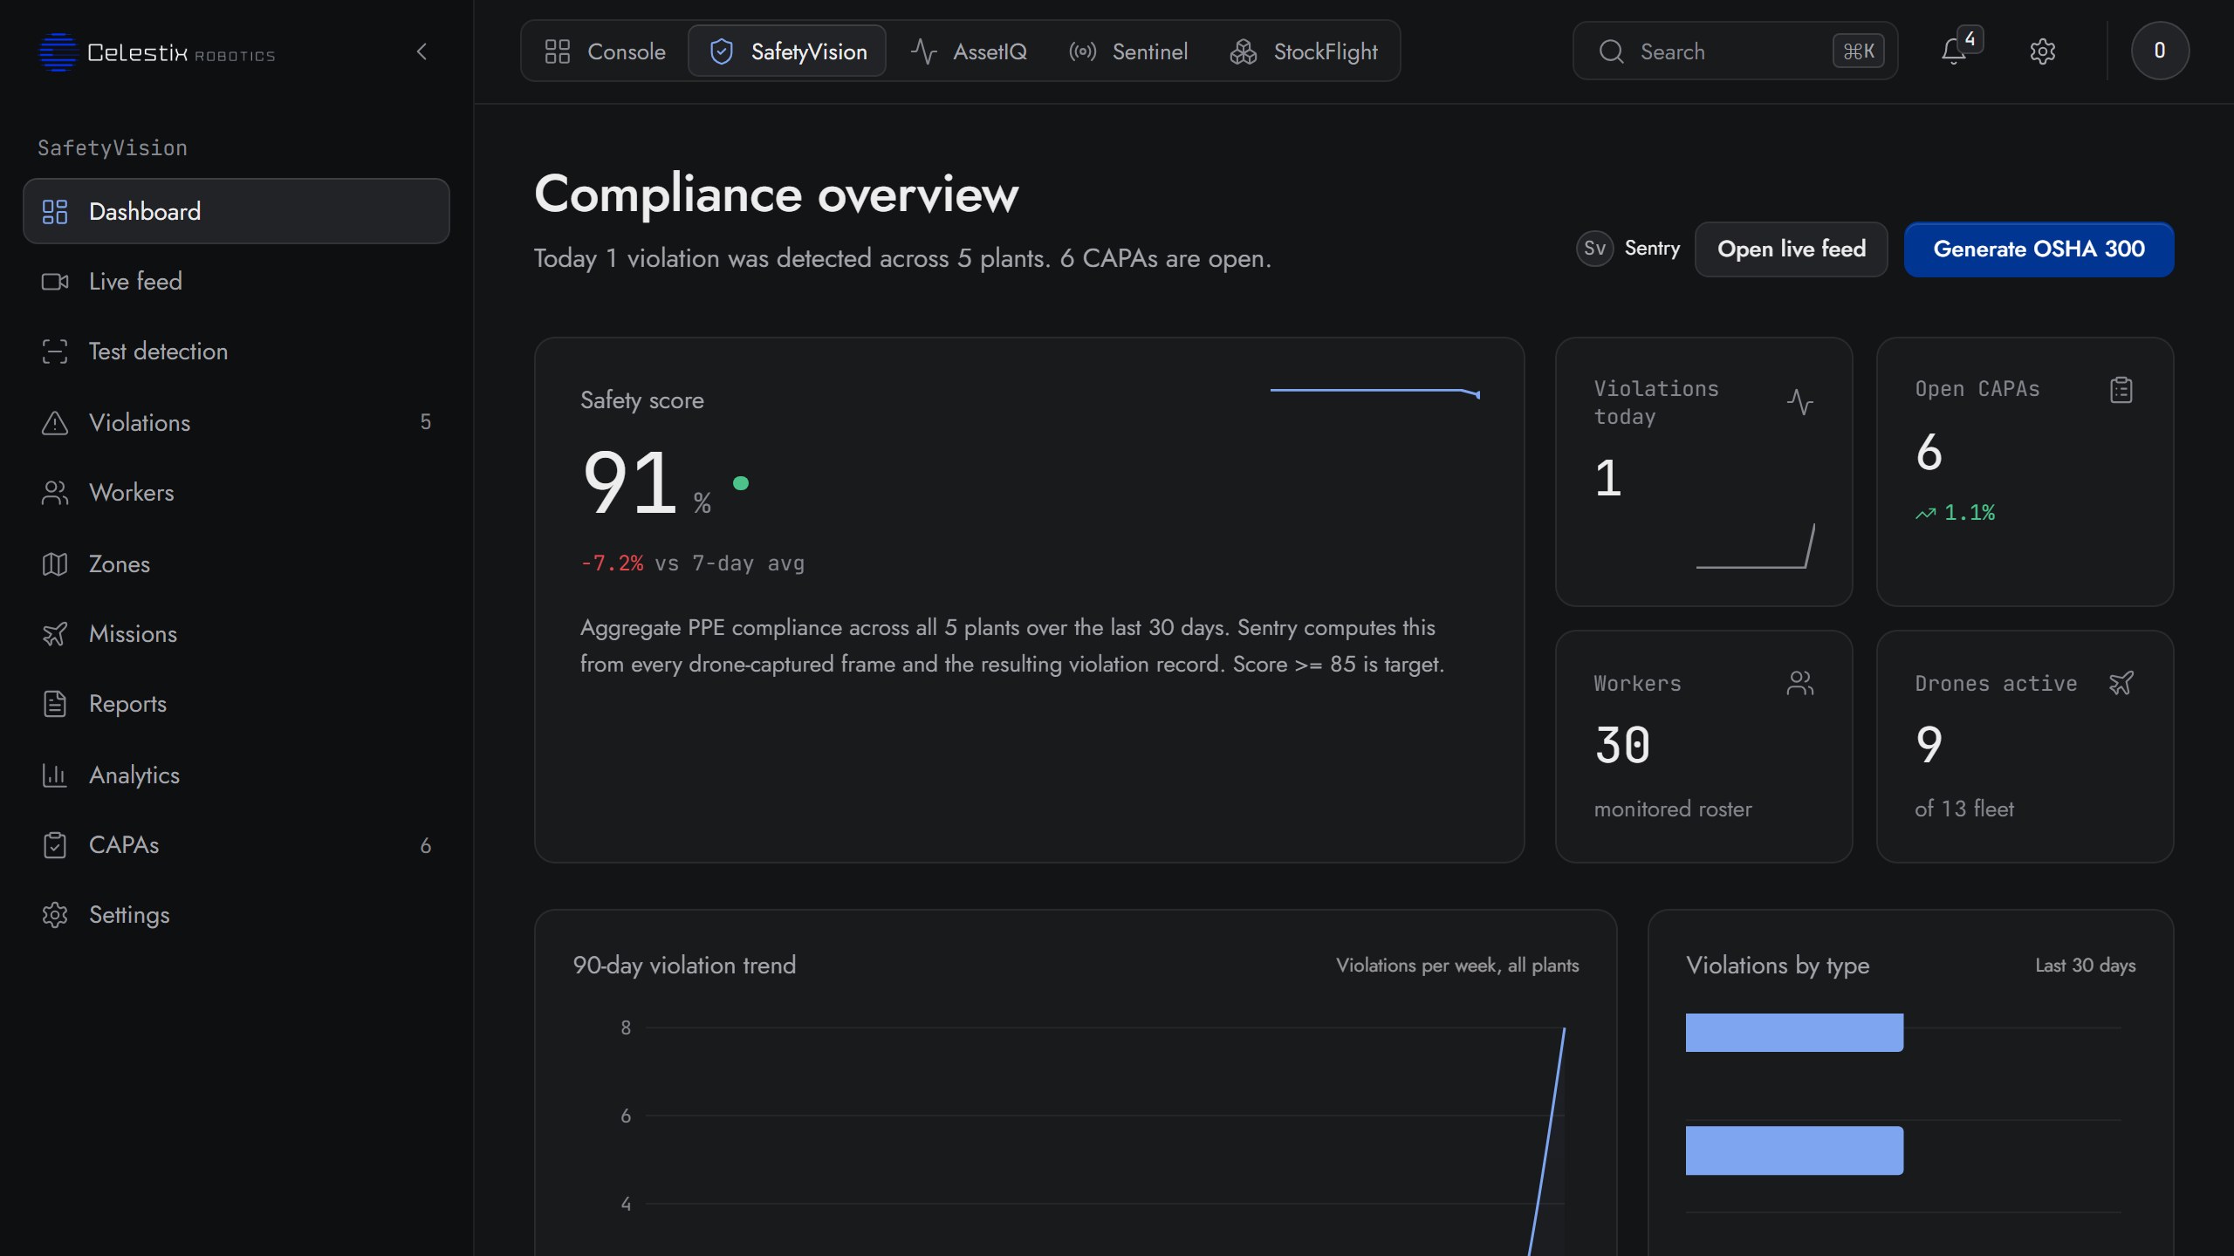Image resolution: width=2234 pixels, height=1256 pixels.
Task: Open the Safety score card
Action: point(1030,600)
